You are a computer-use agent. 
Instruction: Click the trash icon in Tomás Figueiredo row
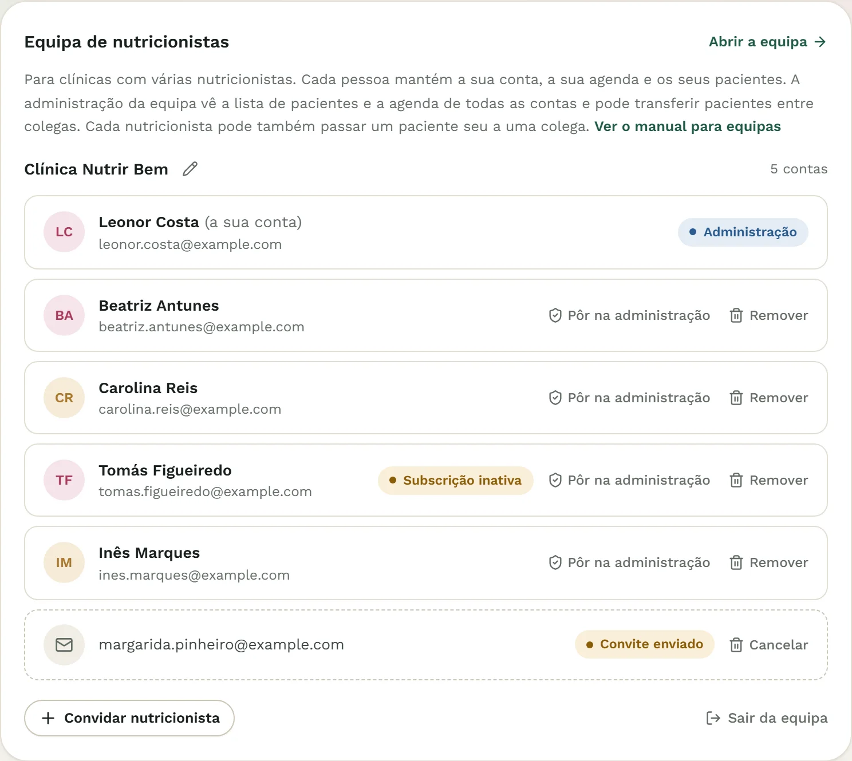point(736,480)
